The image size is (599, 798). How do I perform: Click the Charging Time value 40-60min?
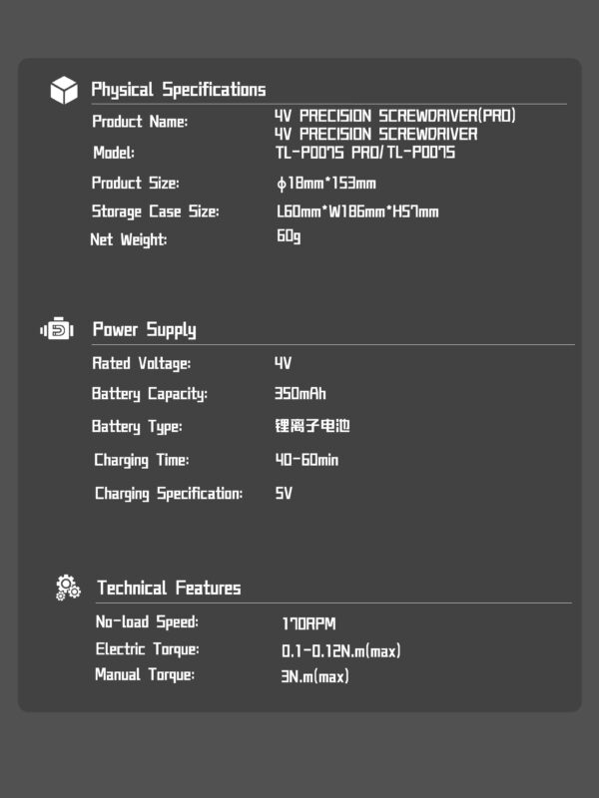click(306, 460)
